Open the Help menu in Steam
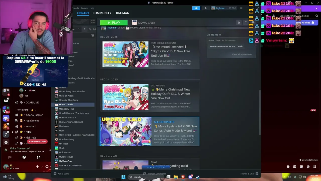This screenshot has height=181, width=321. (92, 8)
